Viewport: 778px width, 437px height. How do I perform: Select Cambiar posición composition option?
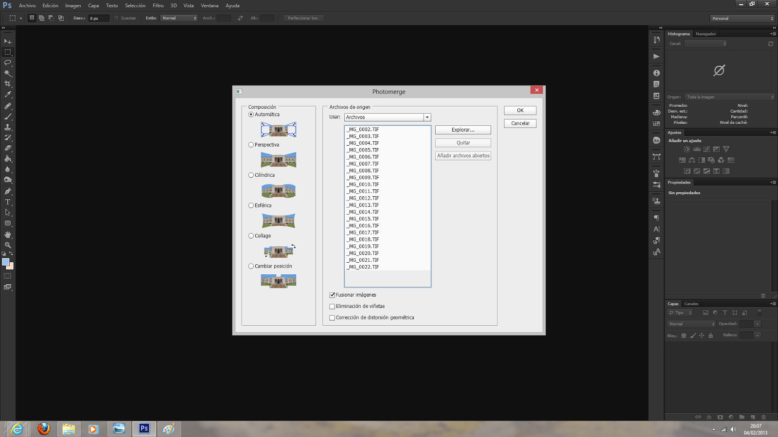(251, 266)
